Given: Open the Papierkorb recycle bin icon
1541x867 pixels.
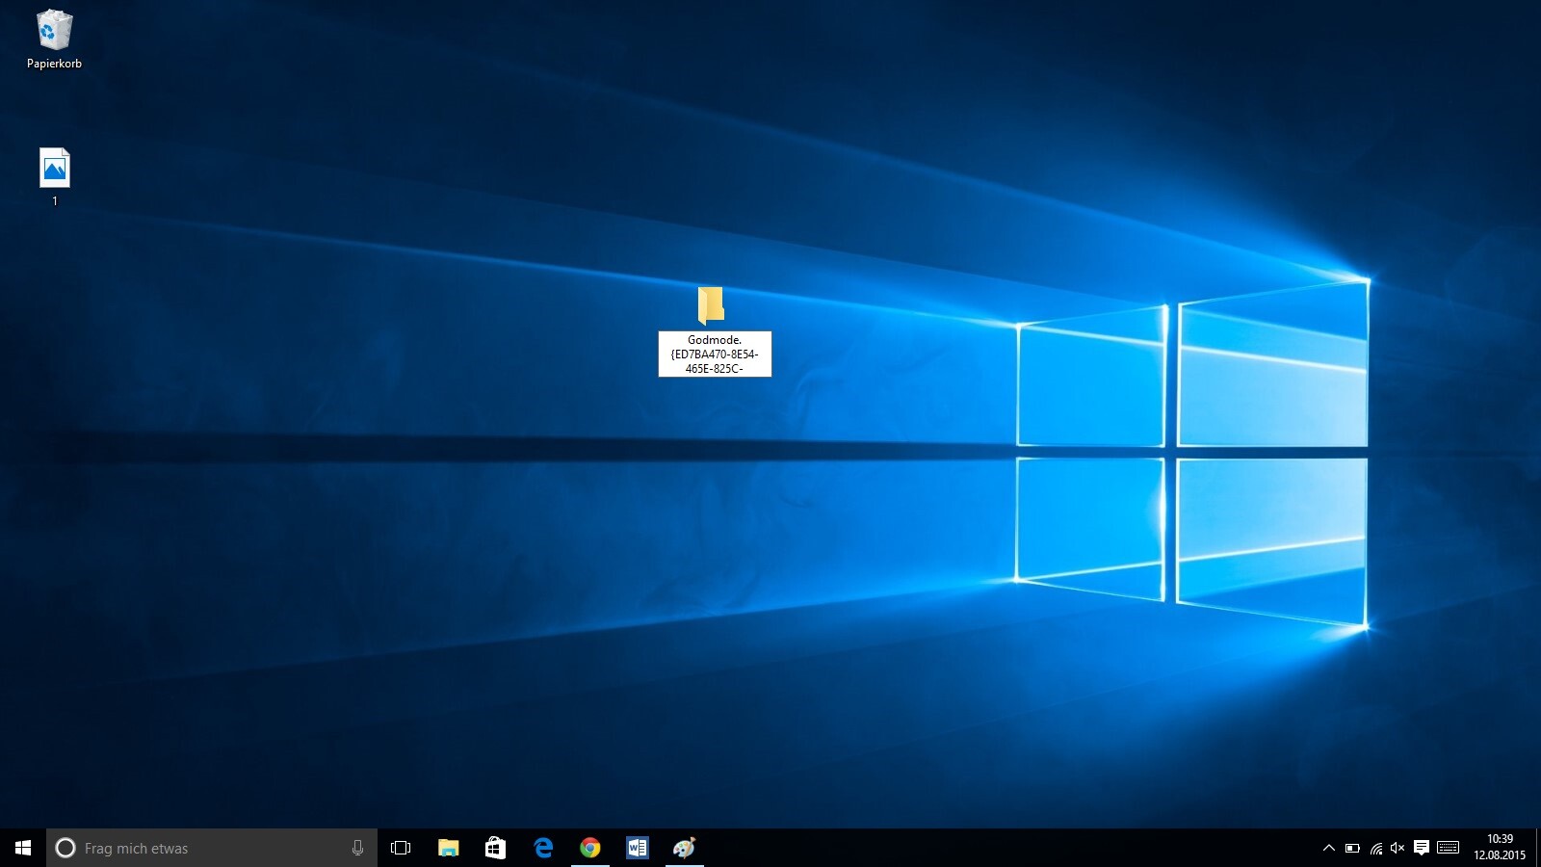Looking at the screenshot, I should (x=54, y=31).
